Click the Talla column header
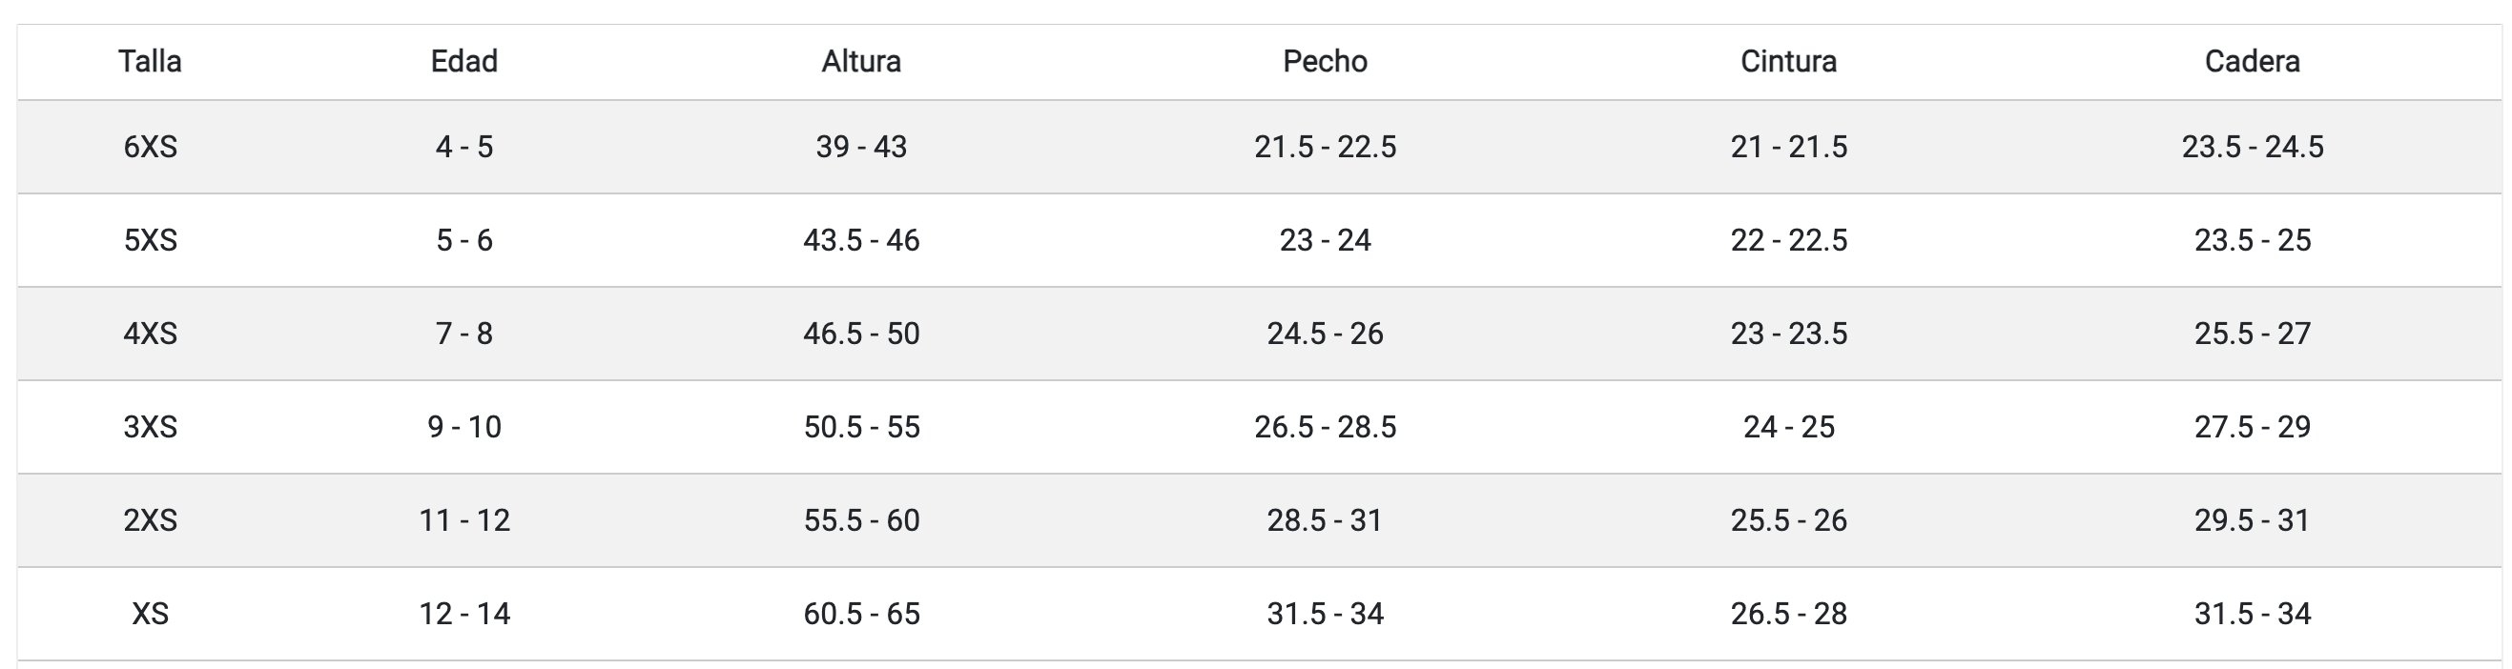Viewport: 2512px width, 669px height. (150, 61)
